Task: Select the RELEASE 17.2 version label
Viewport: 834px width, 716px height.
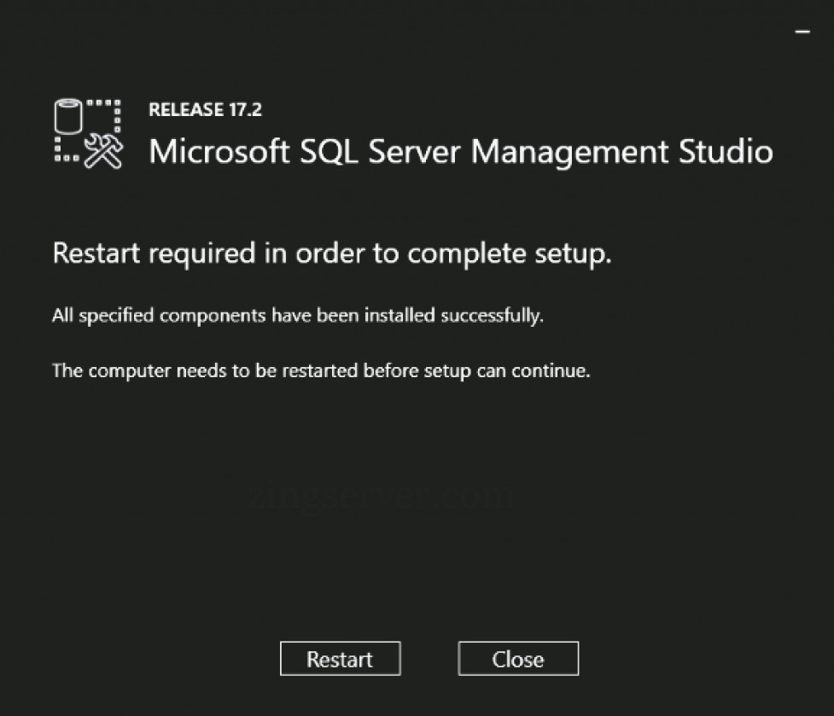Action: pos(204,109)
